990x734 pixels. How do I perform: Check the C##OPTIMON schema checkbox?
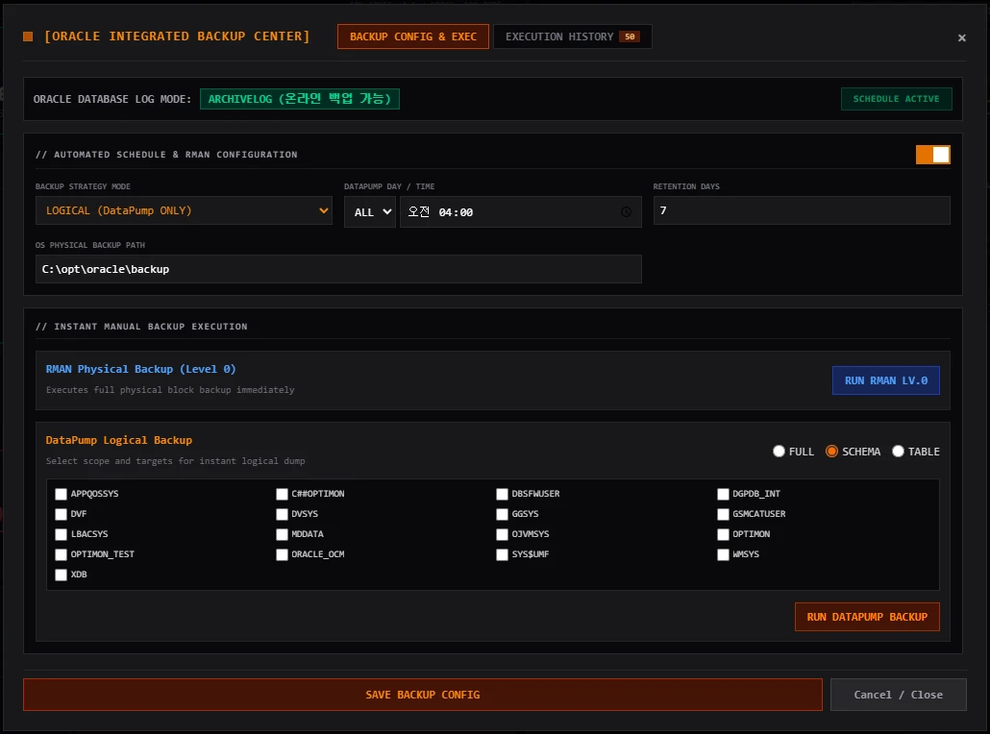tap(282, 494)
